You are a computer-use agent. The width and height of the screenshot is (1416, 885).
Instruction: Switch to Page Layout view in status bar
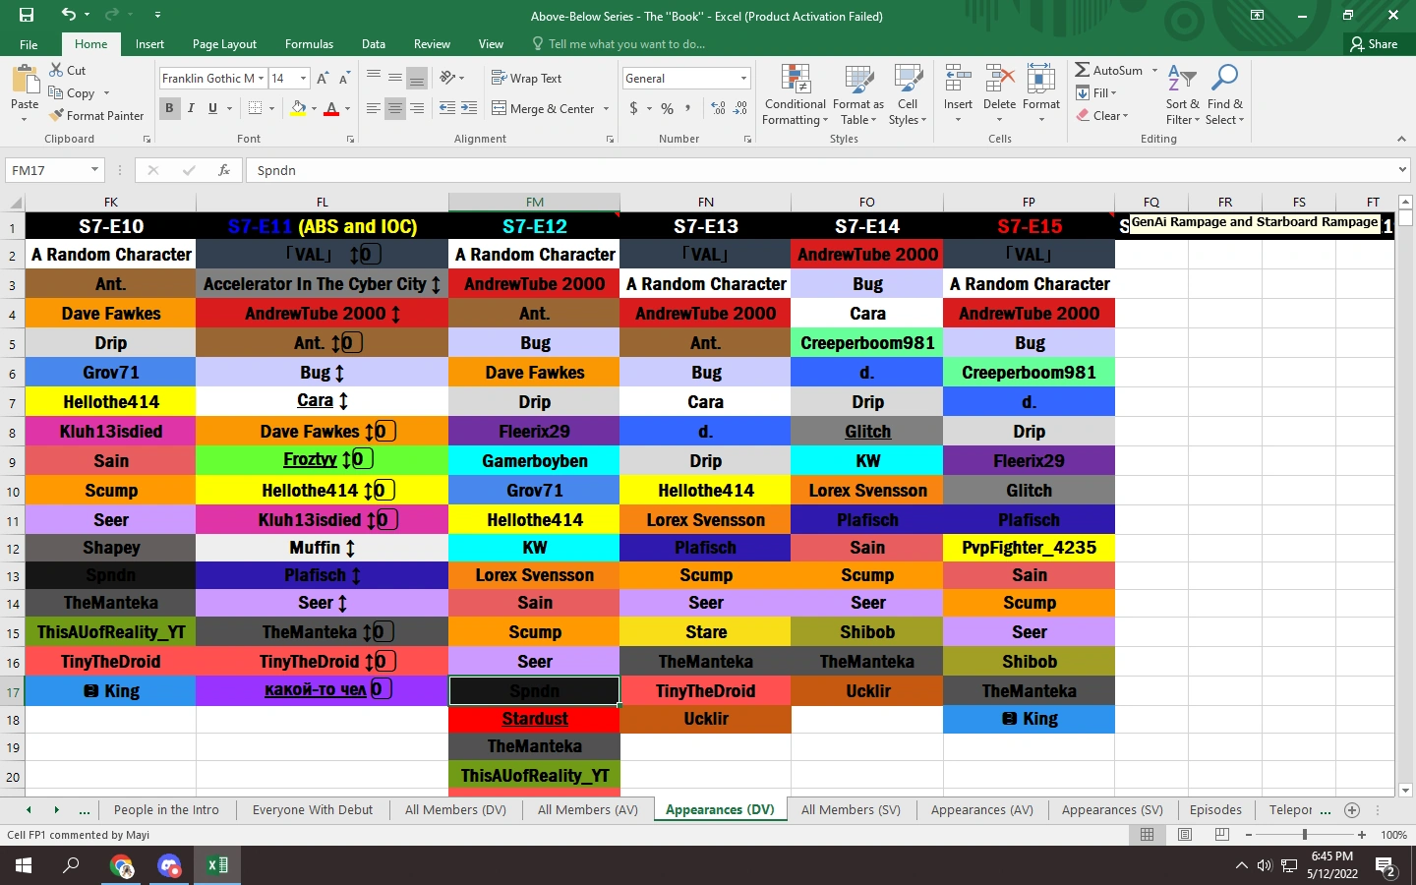1185,835
